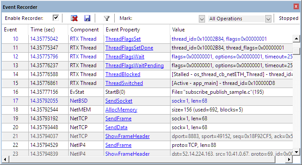302x165 pixels.
Task: Uncheck the Enable Recorder checkbox
Action: tap(56, 18)
